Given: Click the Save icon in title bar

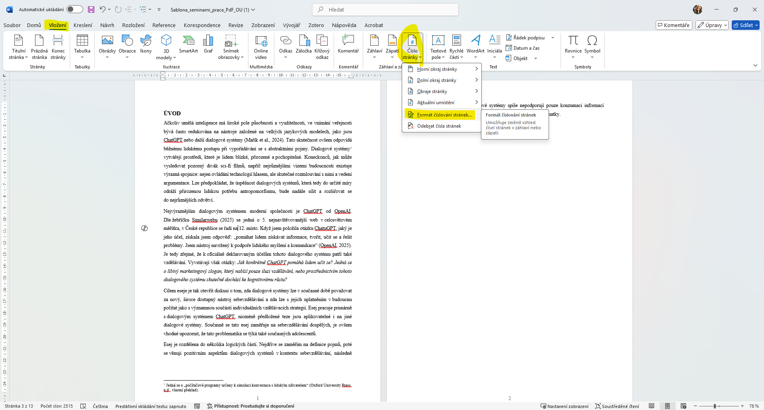Looking at the screenshot, I should pos(91,10).
